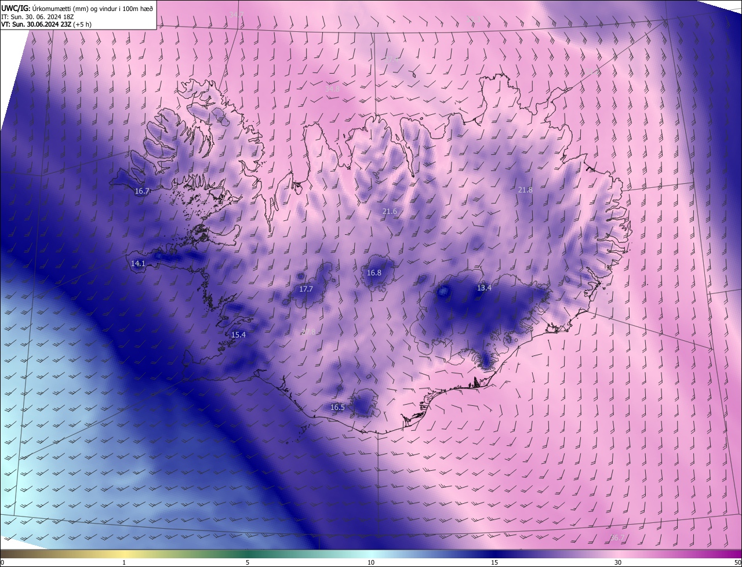This screenshot has height=567, width=742.
Task: Click the 13.4 value over the large southeast glacier
Action: coord(484,288)
